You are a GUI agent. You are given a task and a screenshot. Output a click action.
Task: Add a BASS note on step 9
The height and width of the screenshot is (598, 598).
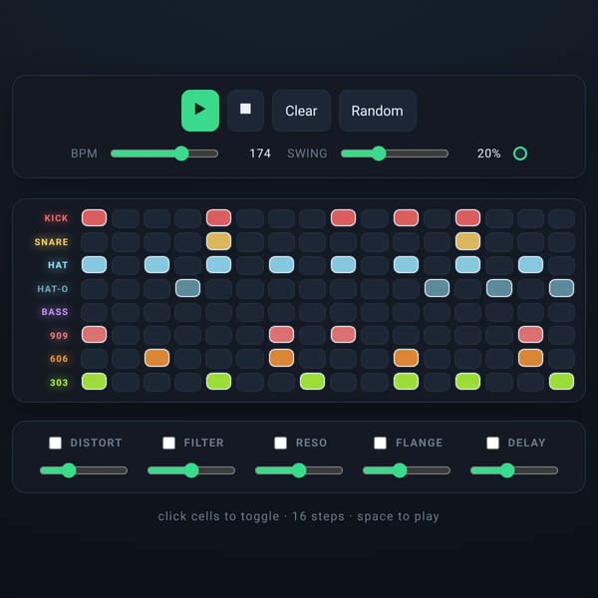343,312
